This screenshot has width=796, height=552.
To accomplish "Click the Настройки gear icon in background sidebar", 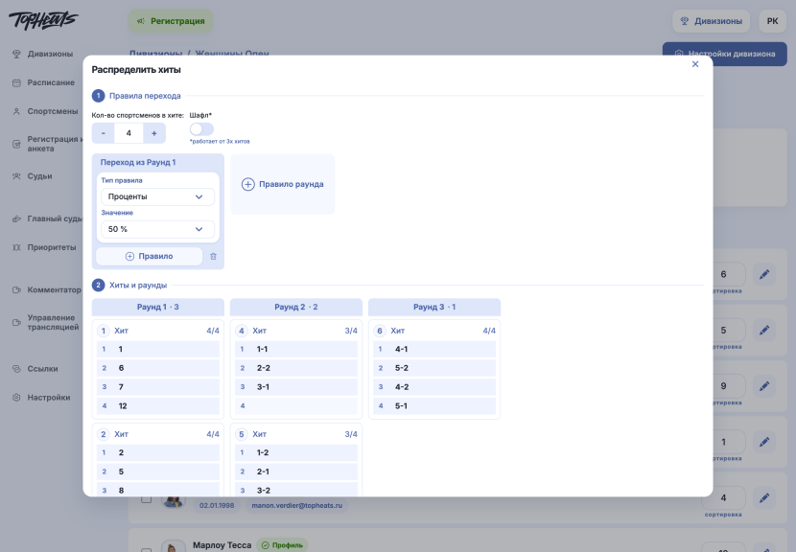I will 16,398.
